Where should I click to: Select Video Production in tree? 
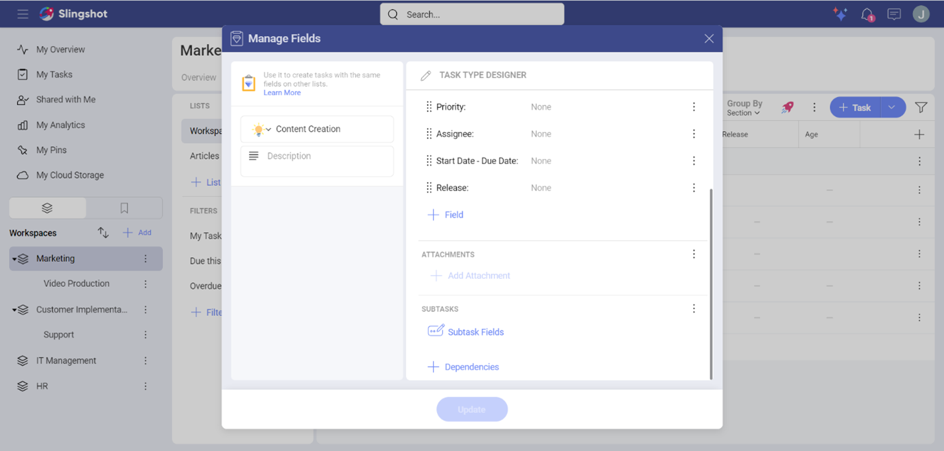[x=77, y=284]
